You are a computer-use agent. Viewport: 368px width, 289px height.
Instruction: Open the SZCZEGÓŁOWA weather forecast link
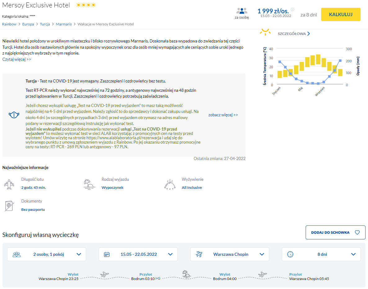pyautogui.click(x=294, y=34)
